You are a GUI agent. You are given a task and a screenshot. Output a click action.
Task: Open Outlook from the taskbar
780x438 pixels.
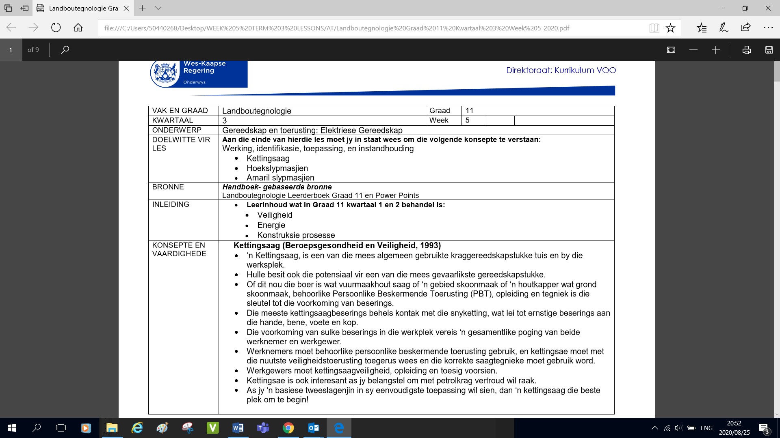click(314, 428)
